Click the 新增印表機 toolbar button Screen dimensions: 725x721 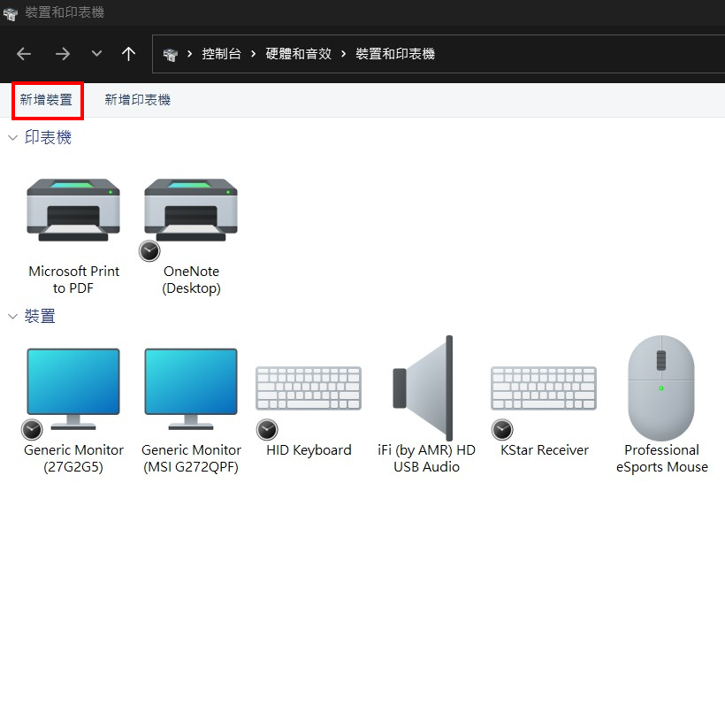tap(137, 100)
